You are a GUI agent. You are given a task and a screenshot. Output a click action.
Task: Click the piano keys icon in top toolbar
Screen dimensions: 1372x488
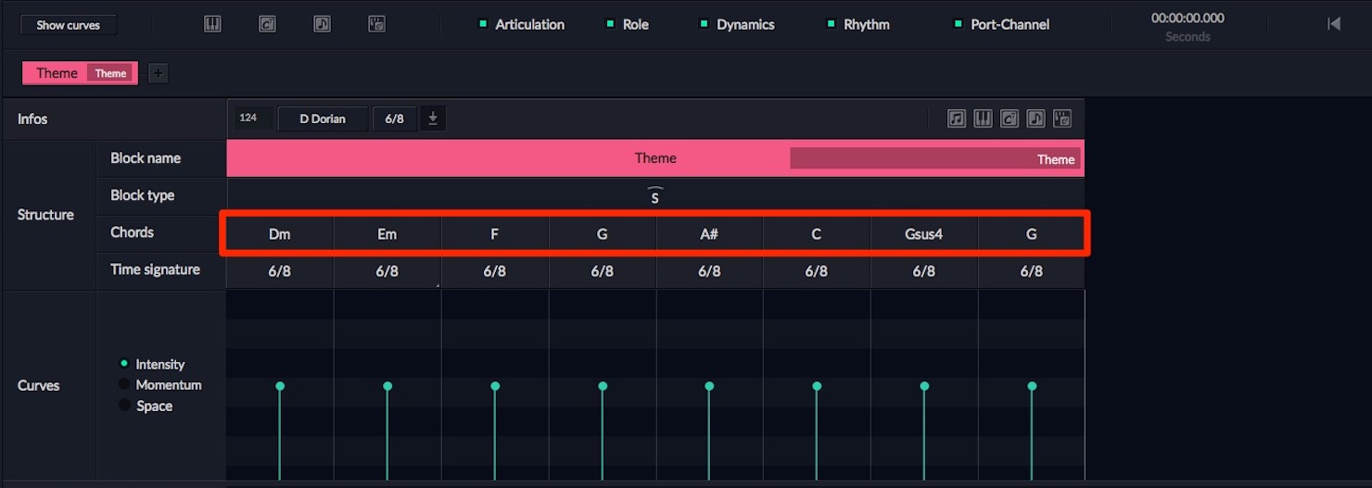point(212,24)
